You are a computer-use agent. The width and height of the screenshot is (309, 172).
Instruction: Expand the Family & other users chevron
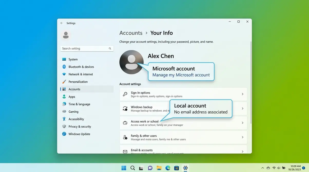(x=243, y=137)
